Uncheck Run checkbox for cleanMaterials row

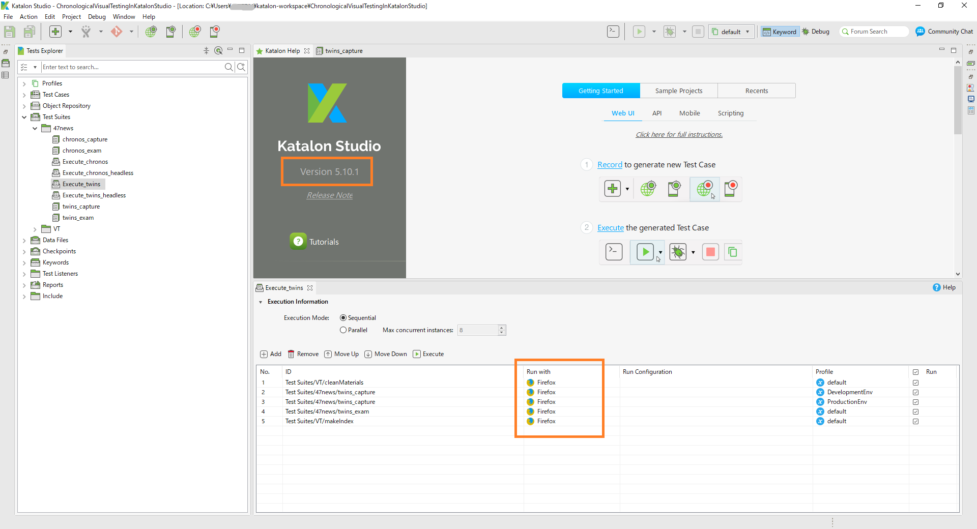pos(916,383)
